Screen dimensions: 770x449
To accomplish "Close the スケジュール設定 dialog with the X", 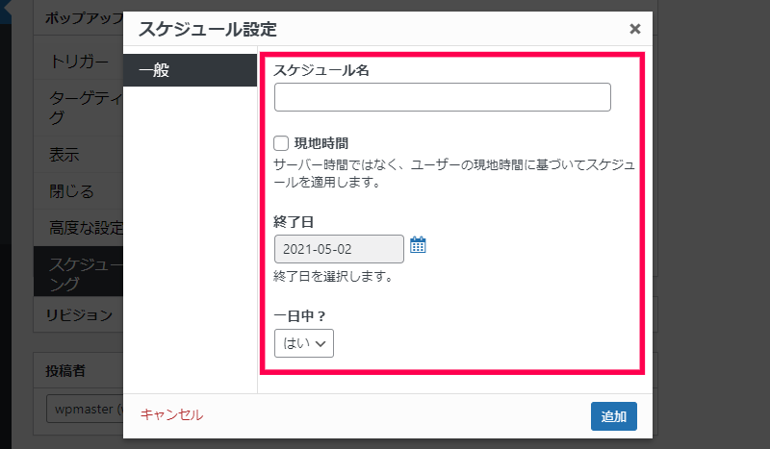I will pyautogui.click(x=635, y=29).
